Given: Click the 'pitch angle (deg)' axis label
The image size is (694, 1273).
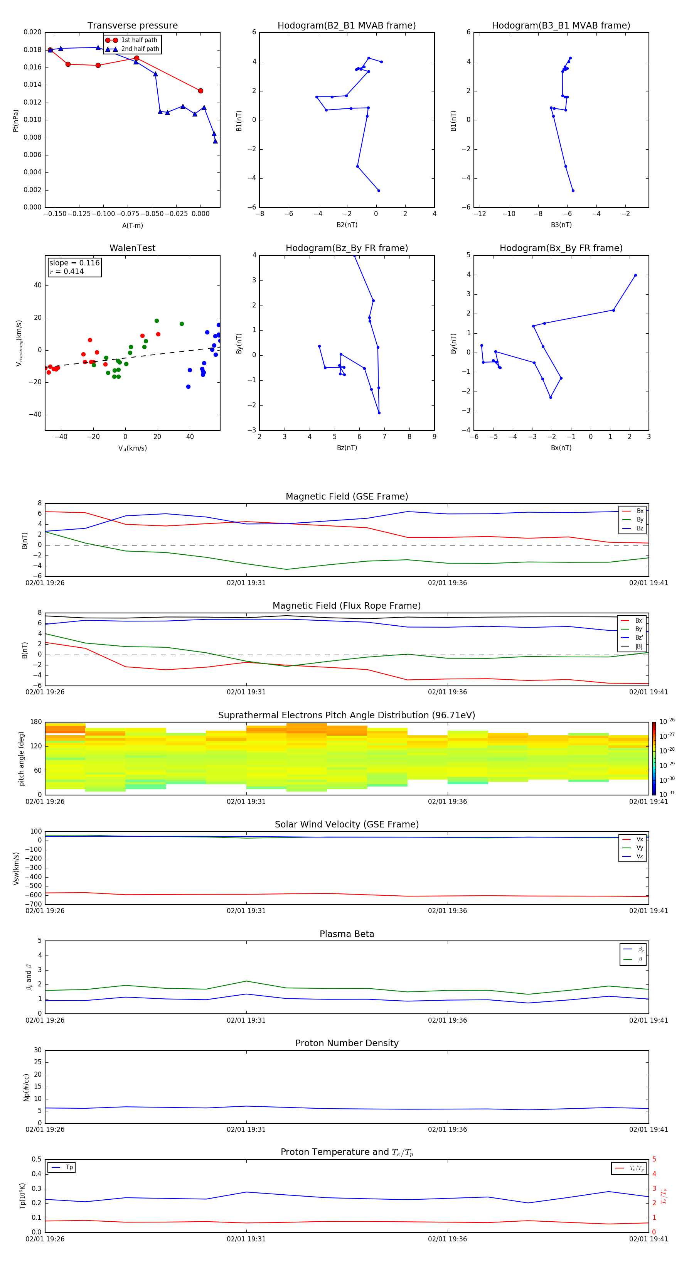Looking at the screenshot, I should click(x=21, y=758).
